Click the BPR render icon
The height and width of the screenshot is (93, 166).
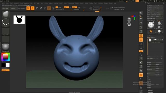click(141, 13)
